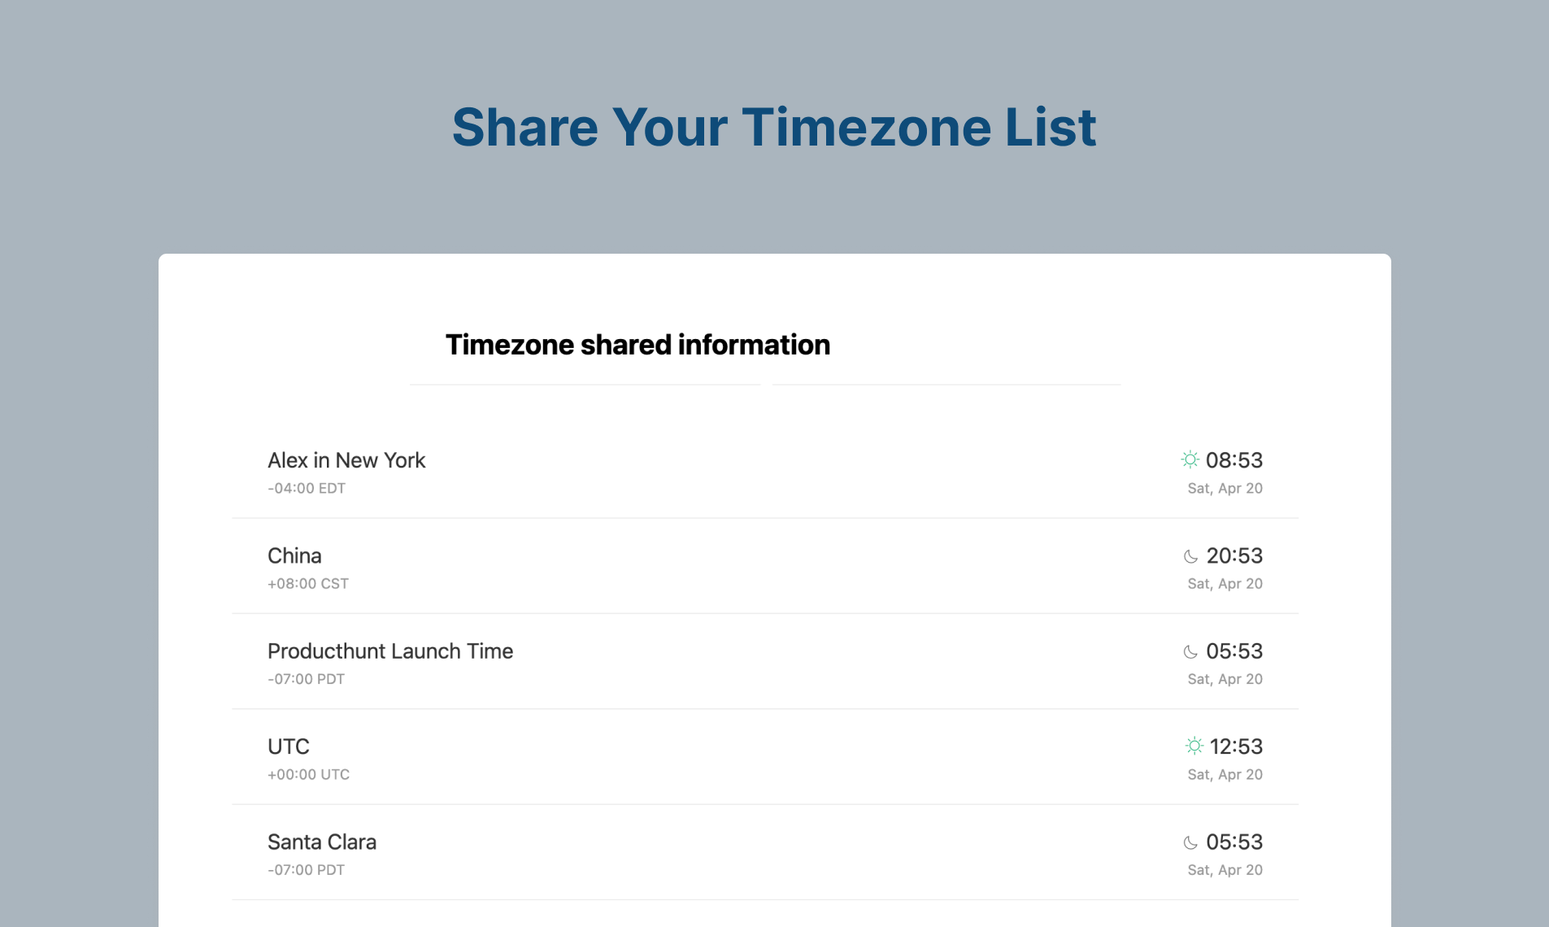Click the Share Your Timezone List heading

tap(774, 128)
